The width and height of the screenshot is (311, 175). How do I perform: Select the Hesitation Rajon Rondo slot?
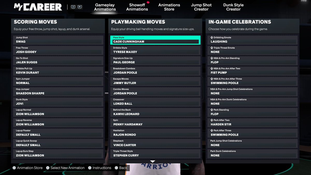point(155,133)
